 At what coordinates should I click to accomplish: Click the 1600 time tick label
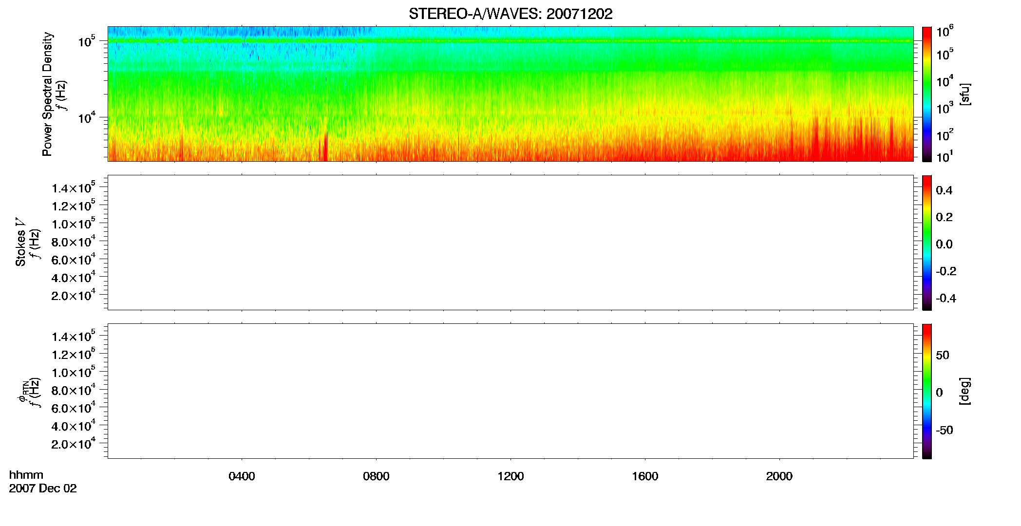[645, 476]
